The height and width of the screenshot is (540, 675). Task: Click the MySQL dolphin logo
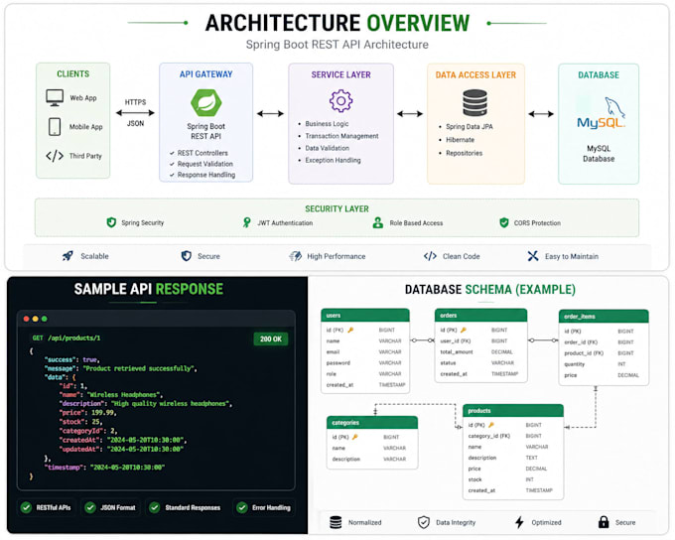pos(601,113)
